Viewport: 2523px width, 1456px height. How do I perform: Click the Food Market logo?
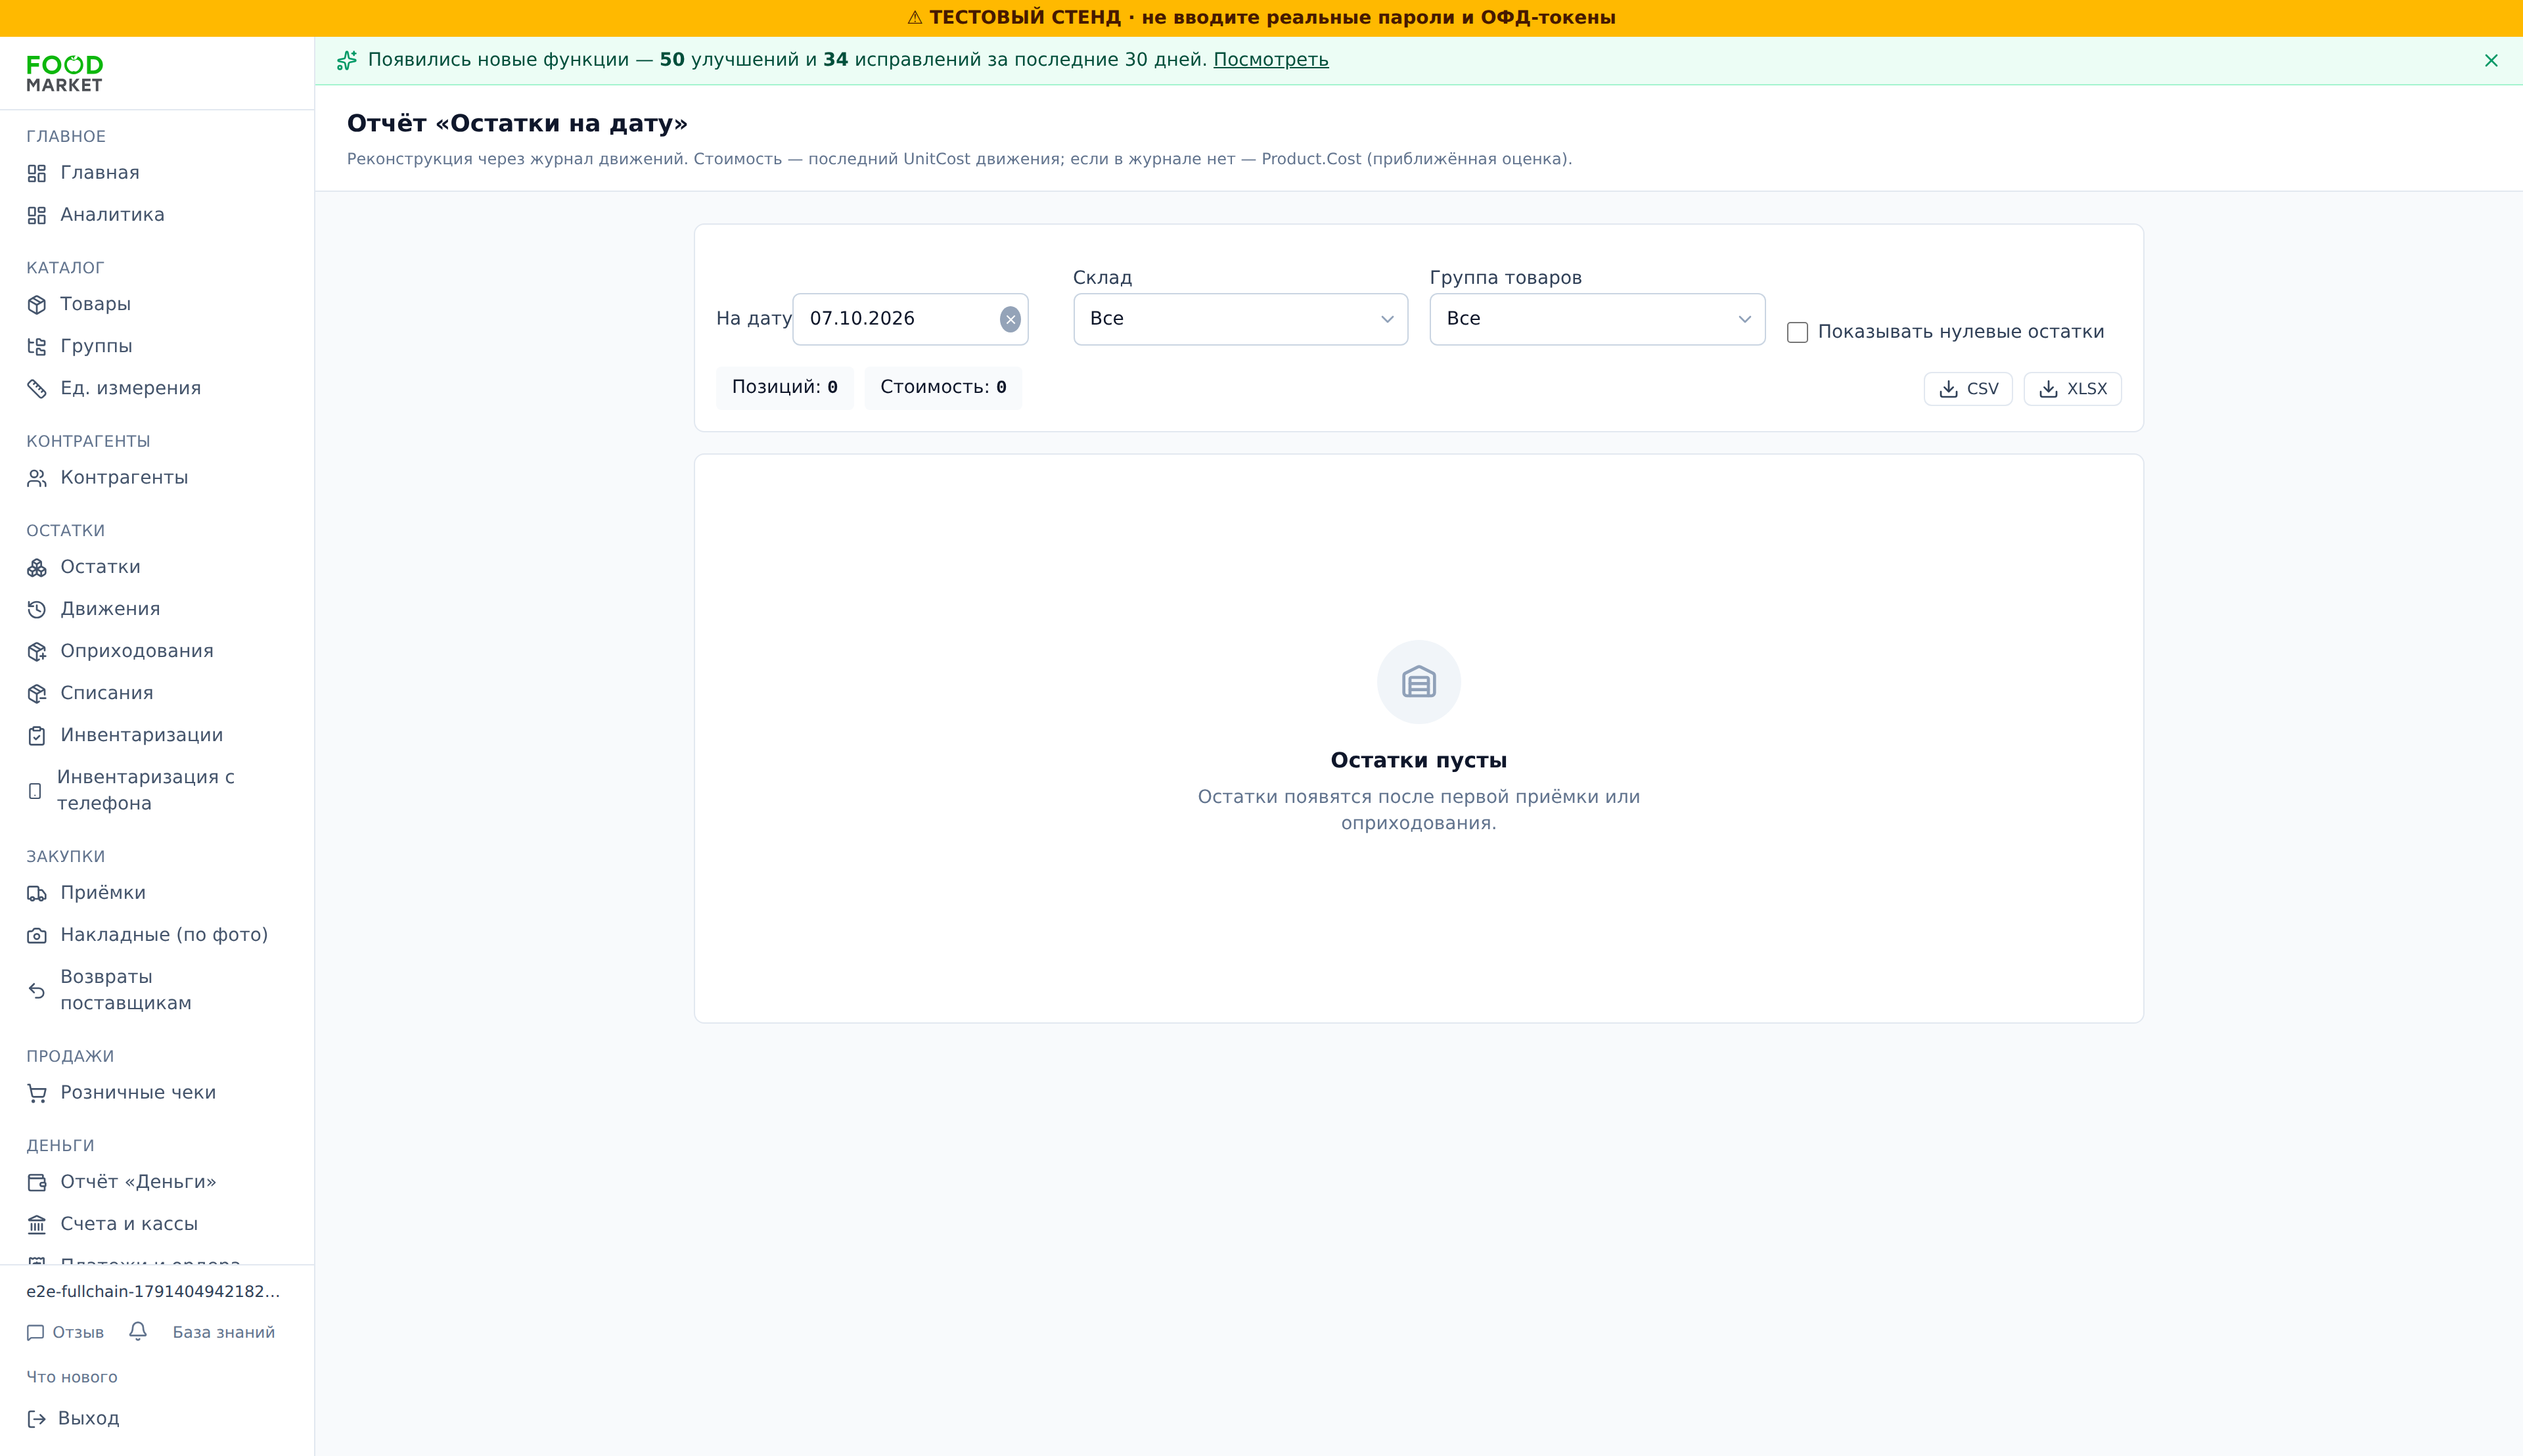(65, 74)
